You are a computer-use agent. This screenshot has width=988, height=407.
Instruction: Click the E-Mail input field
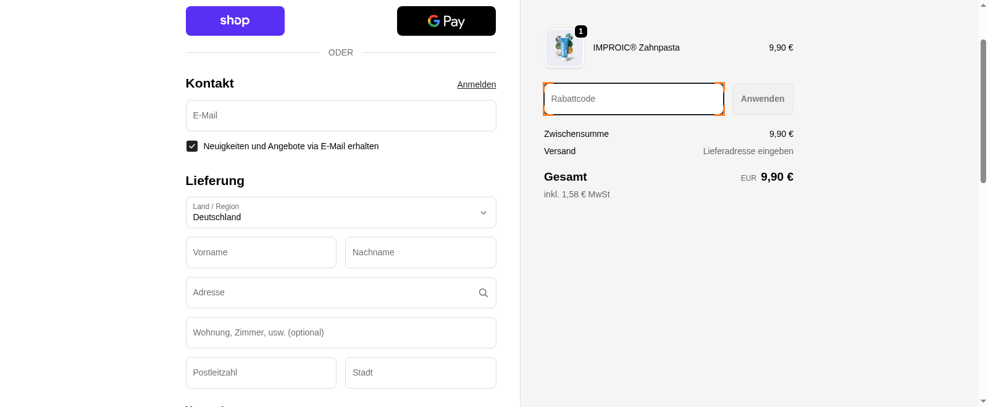(341, 115)
